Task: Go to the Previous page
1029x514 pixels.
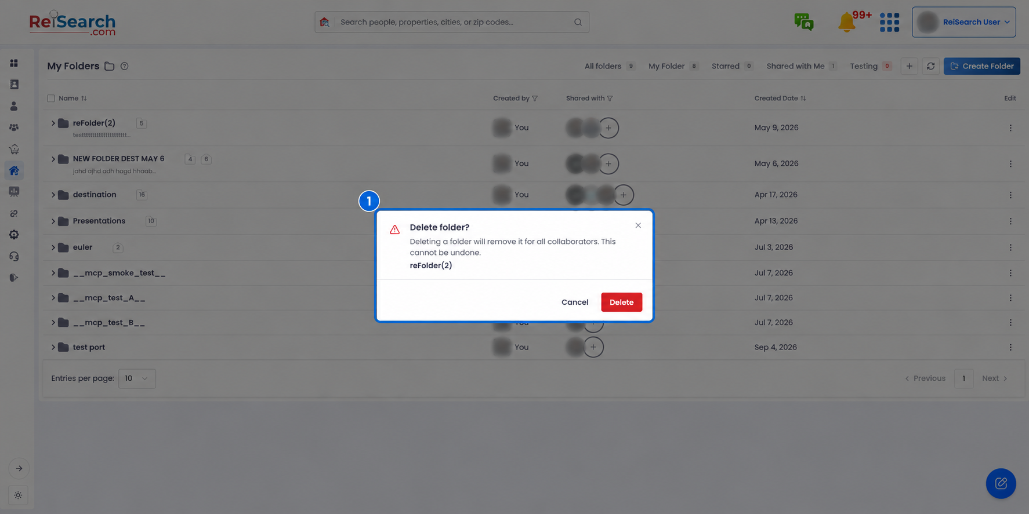Action: click(925, 378)
